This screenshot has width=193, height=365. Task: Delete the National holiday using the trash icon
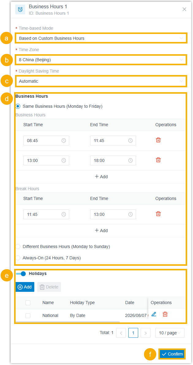tap(165, 314)
